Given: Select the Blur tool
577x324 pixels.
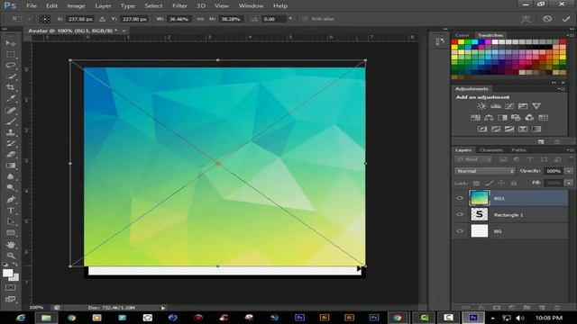Looking at the screenshot, I should click(11, 176).
